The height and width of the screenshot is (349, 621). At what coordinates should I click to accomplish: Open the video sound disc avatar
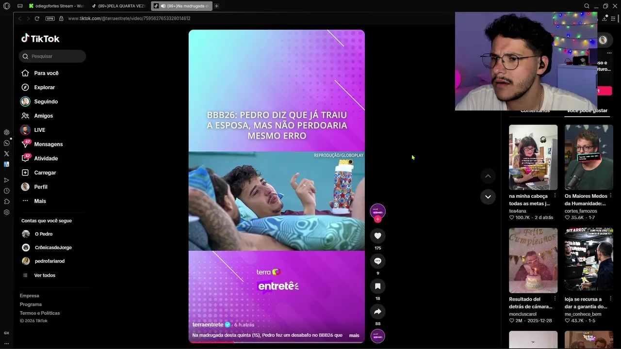point(377,336)
